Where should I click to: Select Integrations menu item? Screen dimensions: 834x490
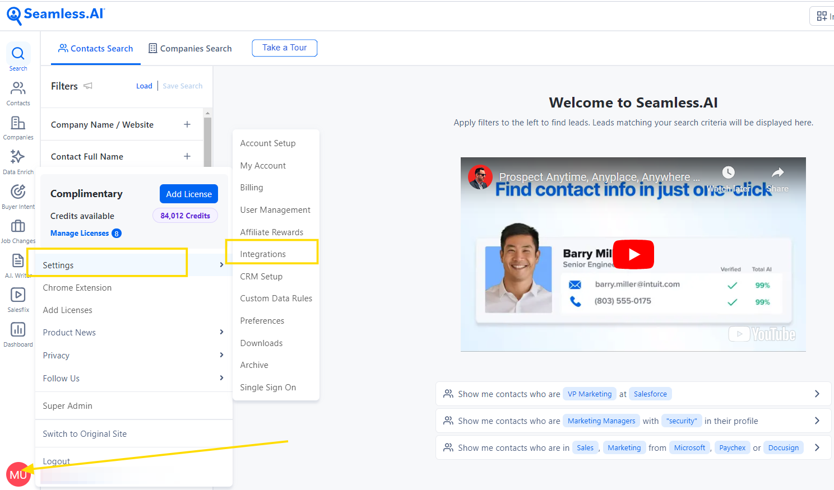[x=263, y=254]
